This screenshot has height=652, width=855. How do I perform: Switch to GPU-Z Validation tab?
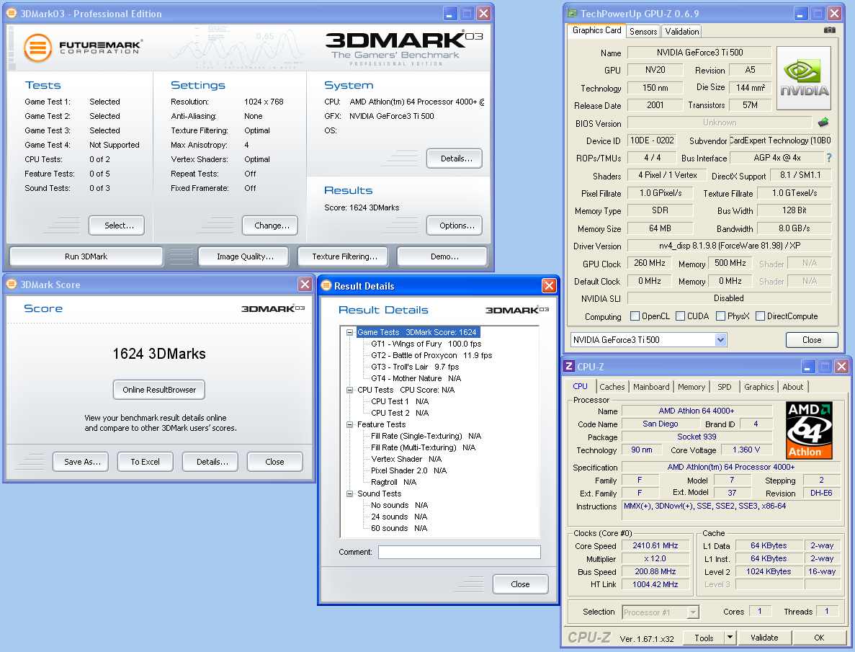pyautogui.click(x=681, y=32)
